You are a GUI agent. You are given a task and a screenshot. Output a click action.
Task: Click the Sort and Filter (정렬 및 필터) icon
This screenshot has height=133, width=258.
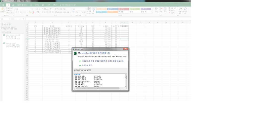181,9
